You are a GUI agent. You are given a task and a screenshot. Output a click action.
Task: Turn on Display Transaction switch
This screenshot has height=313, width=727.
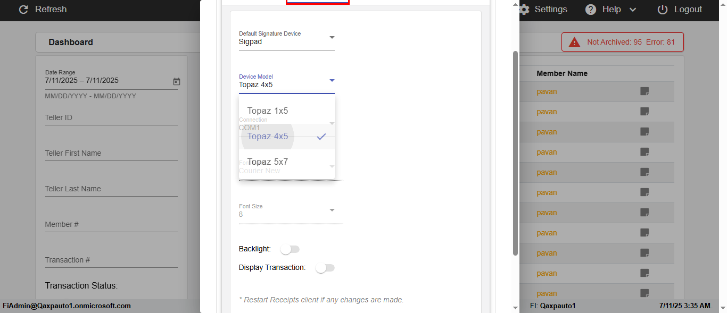tap(325, 268)
